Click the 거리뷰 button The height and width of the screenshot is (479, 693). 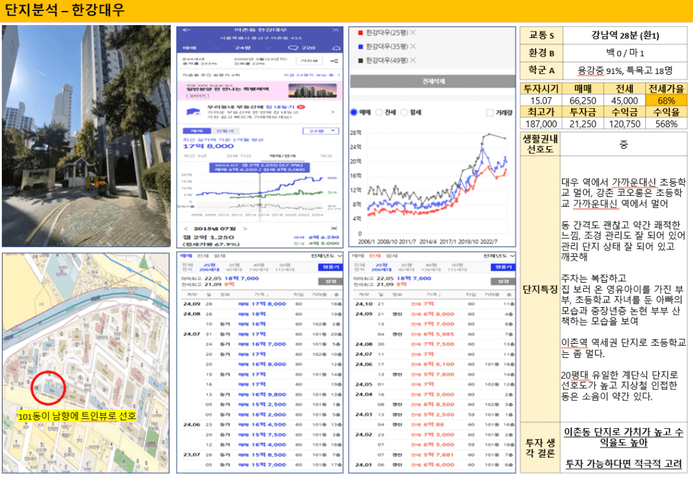point(309,61)
